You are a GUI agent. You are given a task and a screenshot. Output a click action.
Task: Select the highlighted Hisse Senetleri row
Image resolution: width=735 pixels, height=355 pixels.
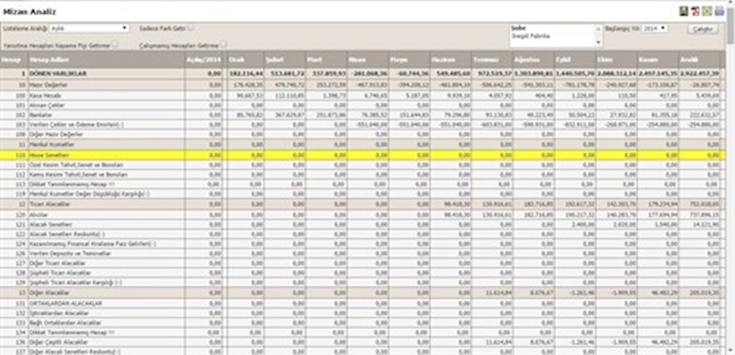pos(362,155)
